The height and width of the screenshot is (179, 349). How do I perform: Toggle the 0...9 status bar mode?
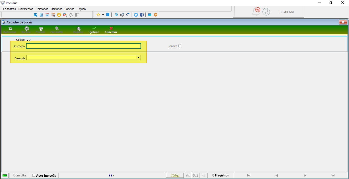196,175
